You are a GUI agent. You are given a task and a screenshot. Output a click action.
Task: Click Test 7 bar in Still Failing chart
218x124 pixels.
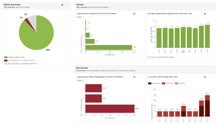pyautogui.click(x=195, y=114)
